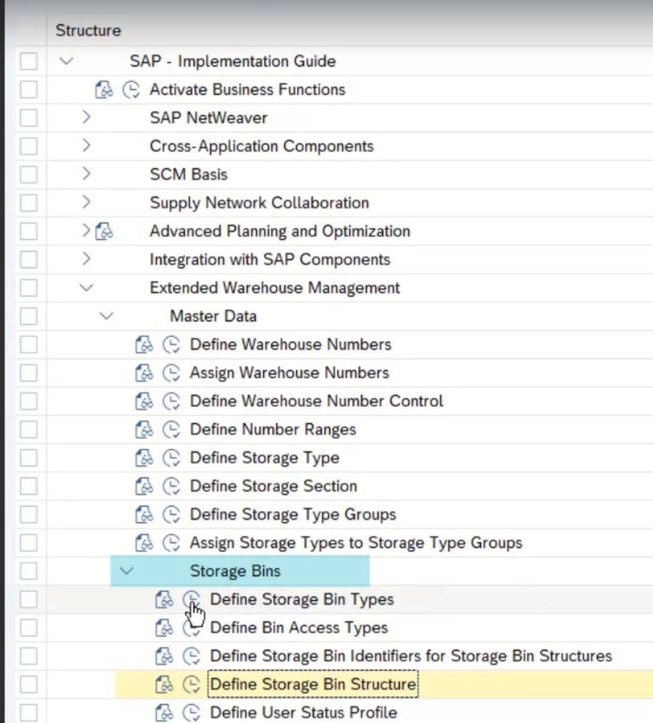
Task: Open documentation icon for Define Storage Type Groups
Action: [x=144, y=514]
